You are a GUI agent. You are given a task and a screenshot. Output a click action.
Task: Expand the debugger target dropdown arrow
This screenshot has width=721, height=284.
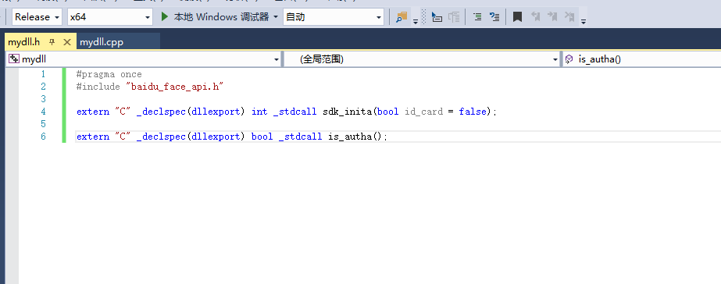pos(276,17)
